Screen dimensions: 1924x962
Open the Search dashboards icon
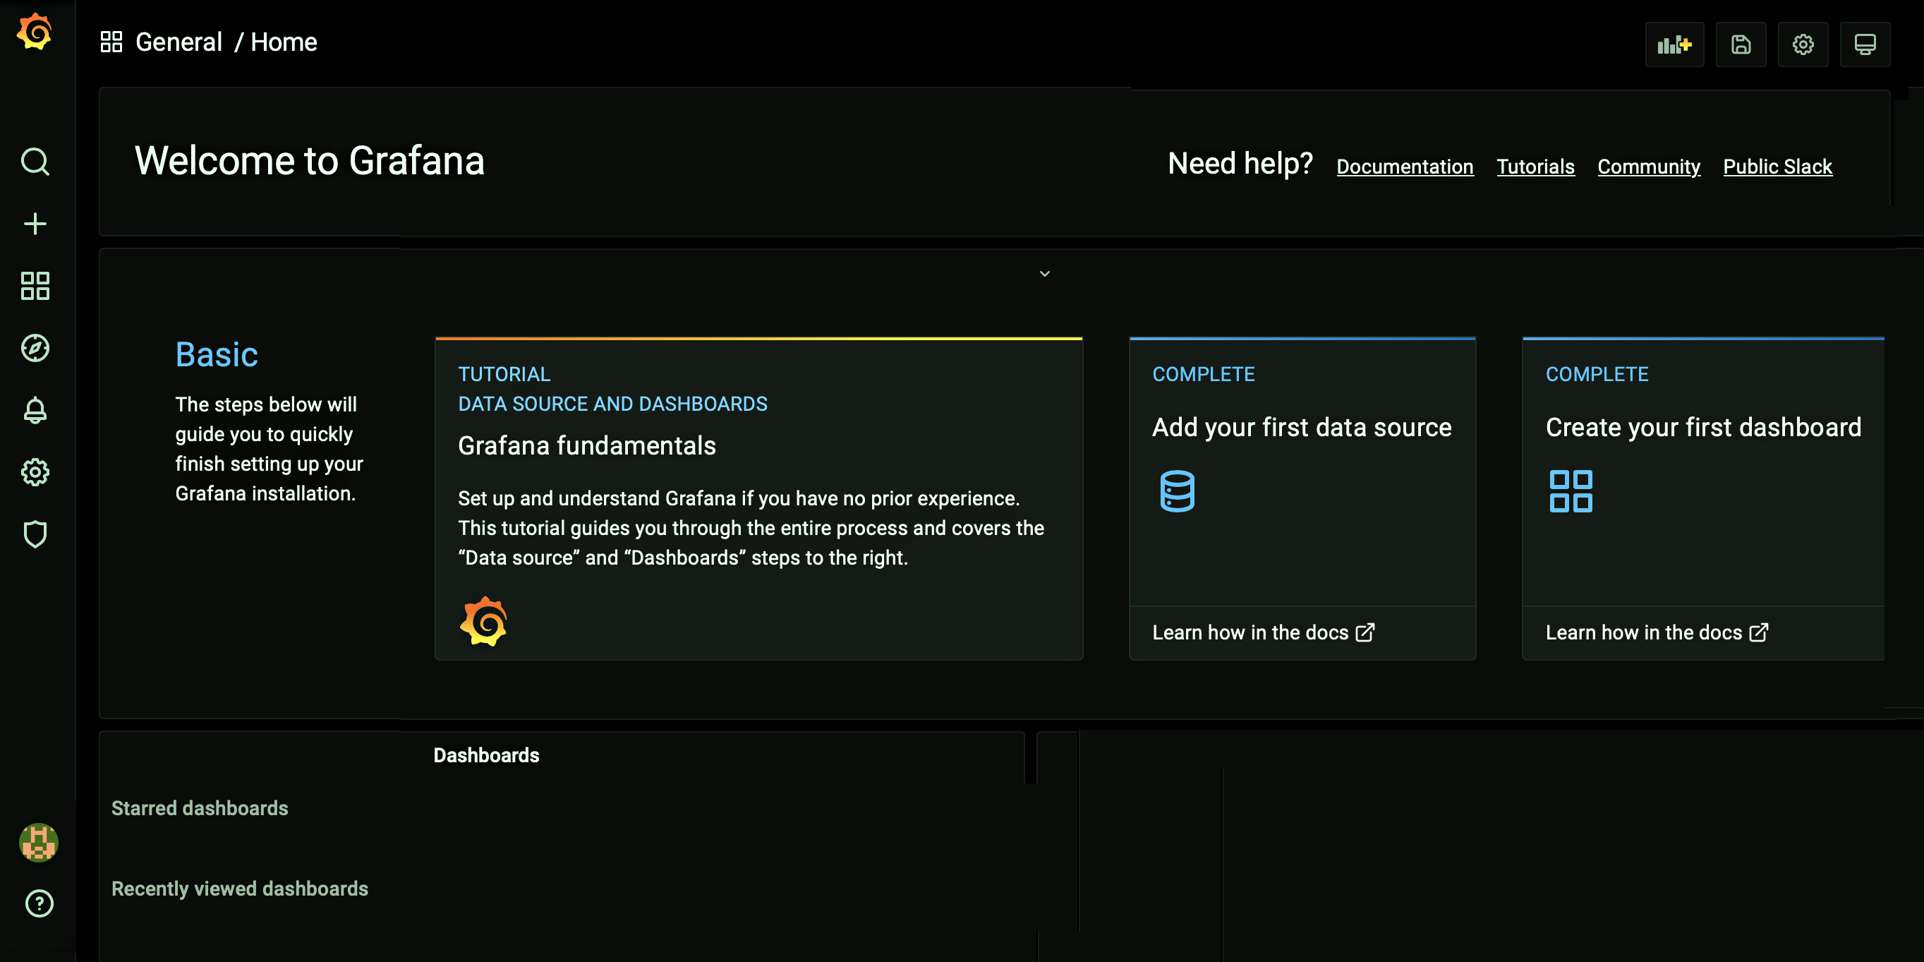pos(35,162)
